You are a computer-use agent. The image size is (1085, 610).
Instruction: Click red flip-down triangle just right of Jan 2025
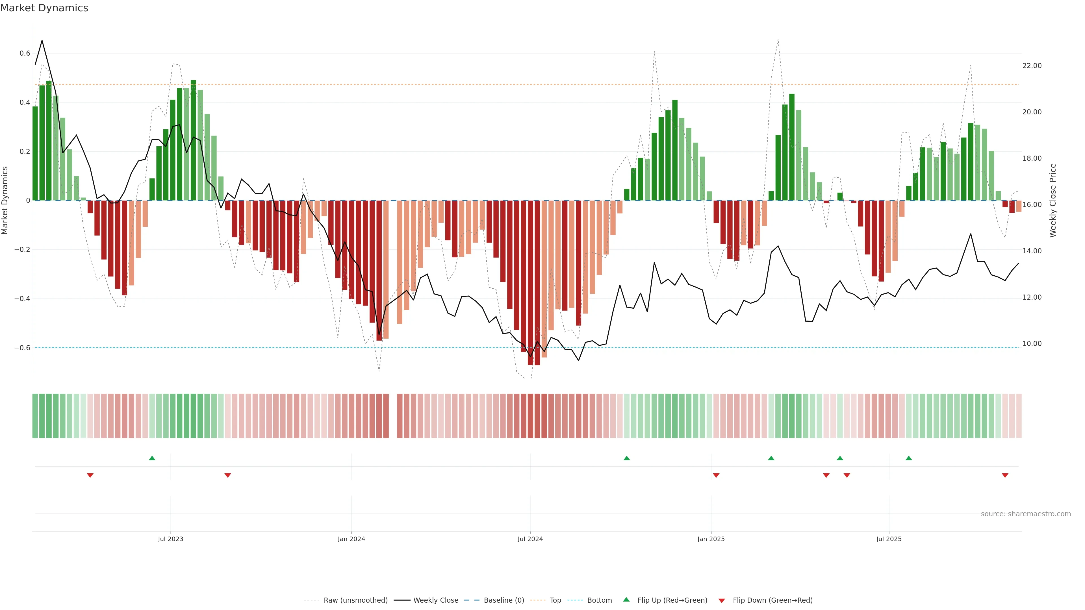click(716, 475)
